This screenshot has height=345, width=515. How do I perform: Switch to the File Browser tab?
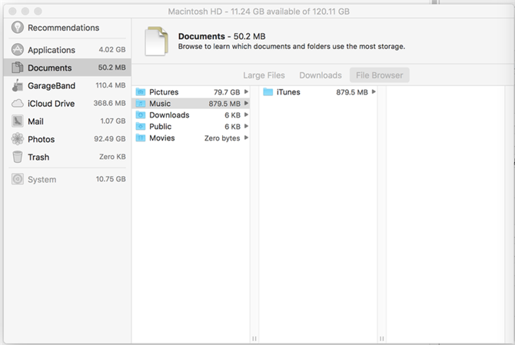[x=380, y=75]
